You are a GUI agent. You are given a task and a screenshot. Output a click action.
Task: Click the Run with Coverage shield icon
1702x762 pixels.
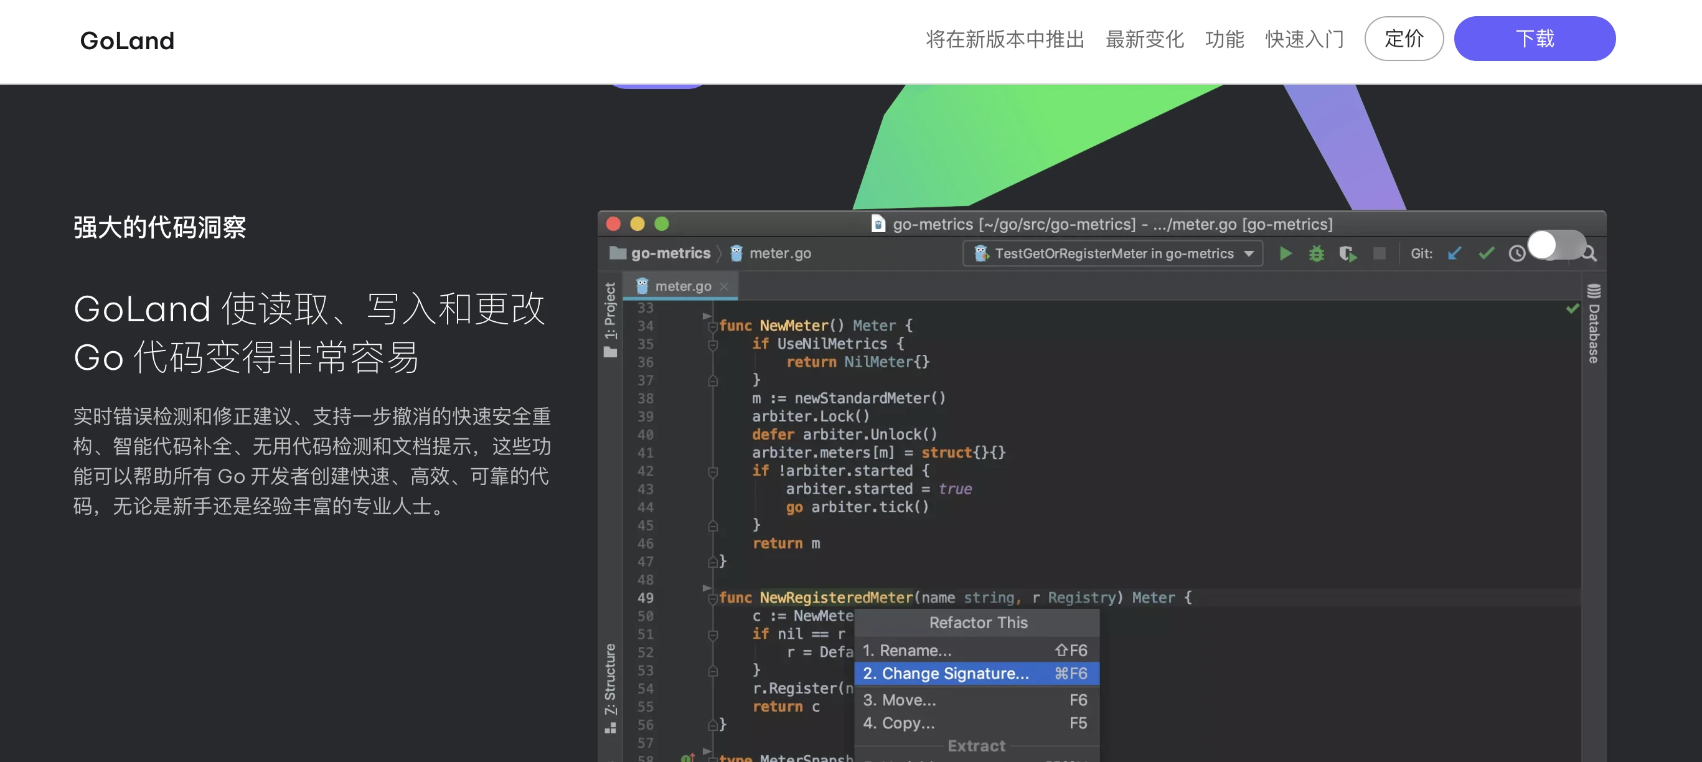tap(1347, 254)
